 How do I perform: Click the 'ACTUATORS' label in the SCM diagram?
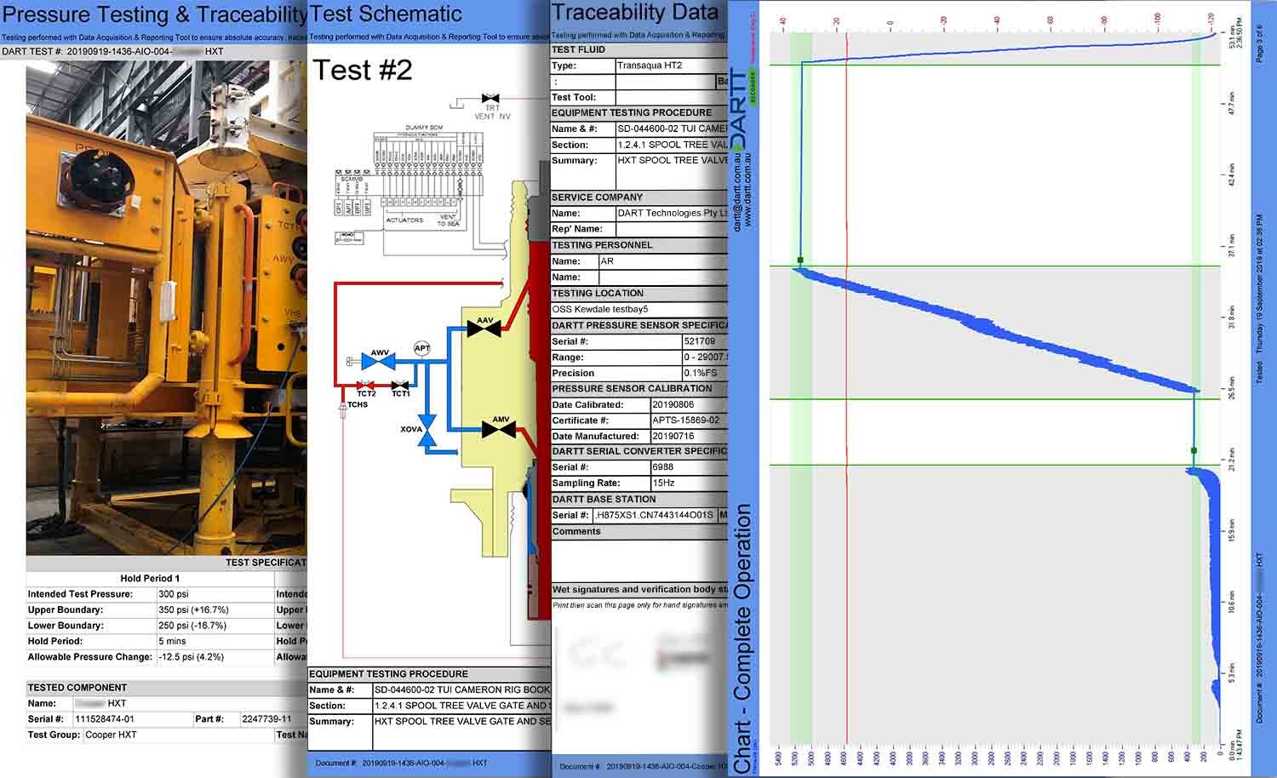pos(404,220)
